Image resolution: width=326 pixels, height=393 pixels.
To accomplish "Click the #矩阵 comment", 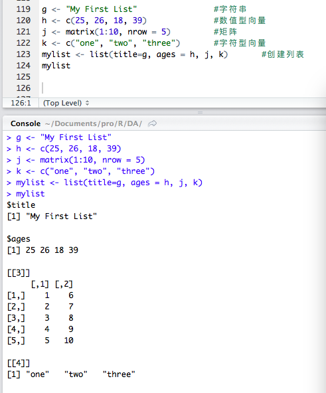I will point(225,32).
